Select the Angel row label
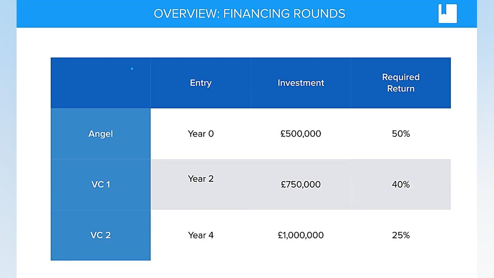Viewport: 494px width, 278px height. [101, 134]
